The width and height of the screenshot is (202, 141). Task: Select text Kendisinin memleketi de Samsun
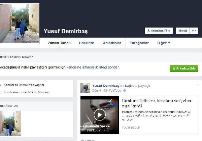click(27, 92)
